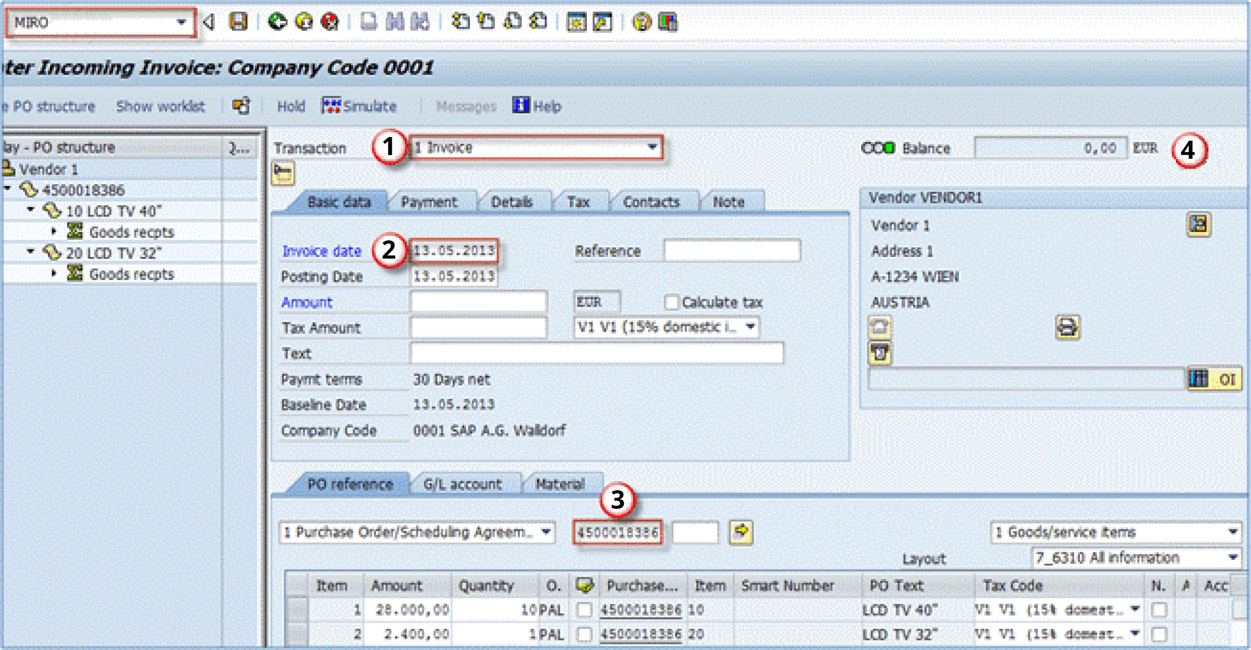Tick the N. column checkbox for LCD TV 32" row
The width and height of the screenshot is (1251, 650).
(x=1159, y=634)
